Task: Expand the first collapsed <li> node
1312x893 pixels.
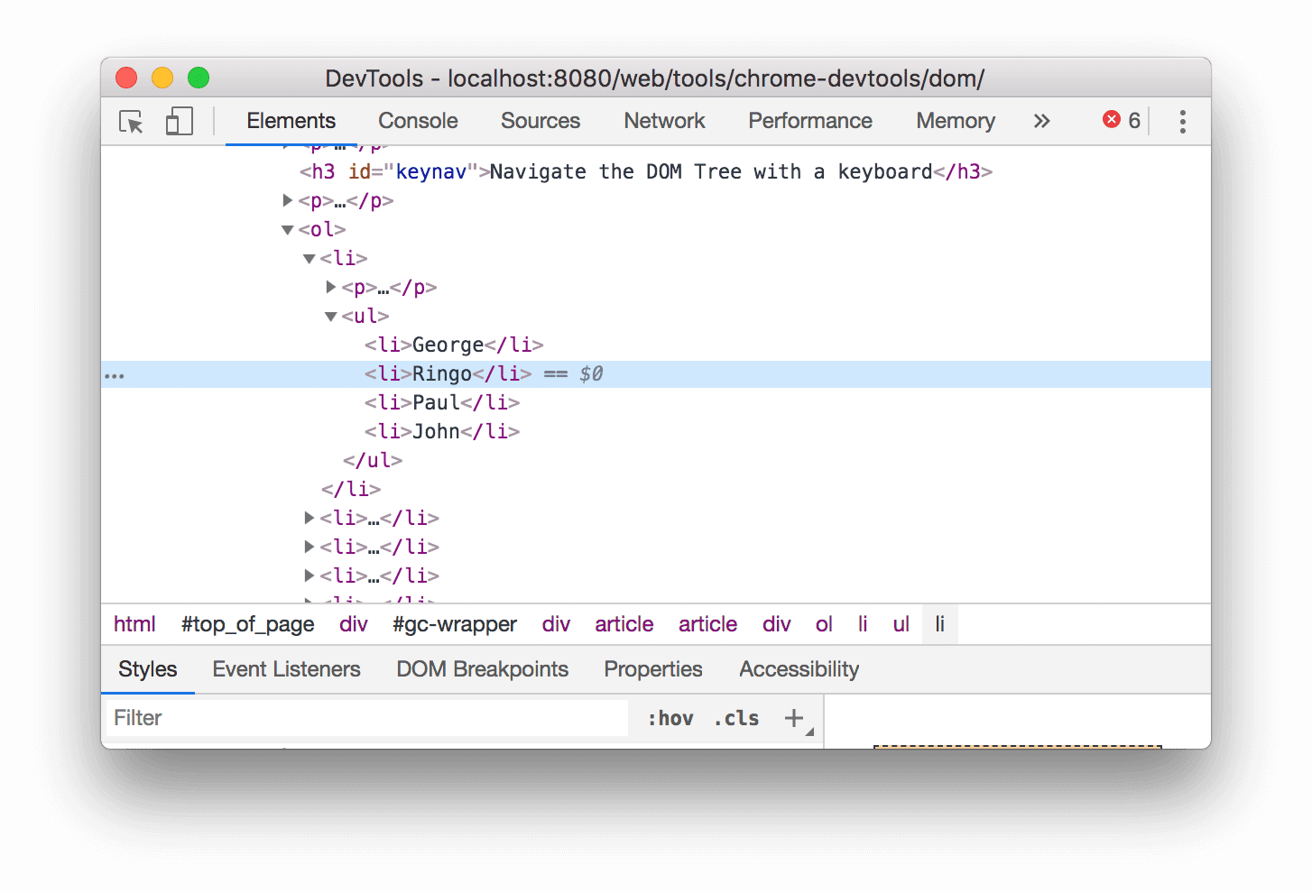Action: 309,518
